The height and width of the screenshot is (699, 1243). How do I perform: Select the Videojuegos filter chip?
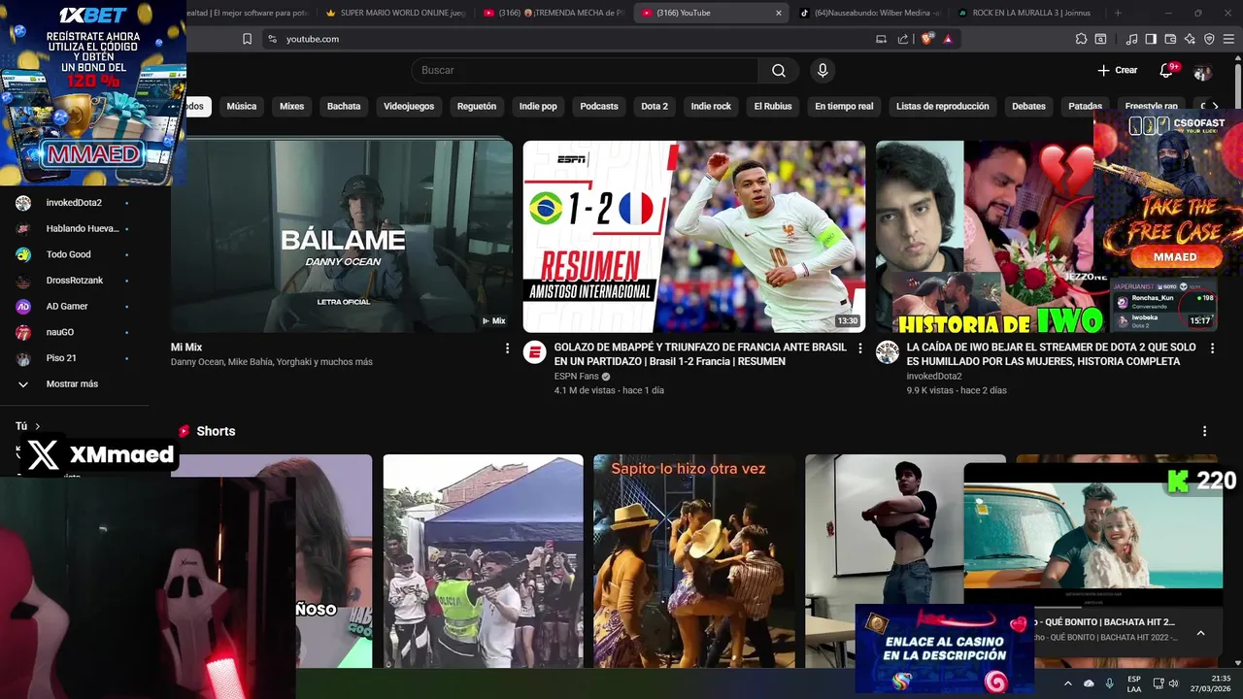point(409,106)
